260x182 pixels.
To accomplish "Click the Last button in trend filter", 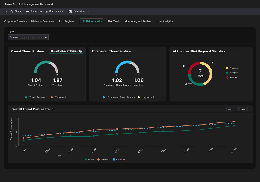I will [x=230, y=109].
